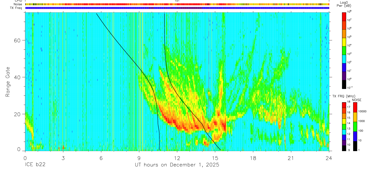Click the black bottom segment of Lag0 Pwr colorbar
The width and height of the screenshot is (370, 171).
click(344, 84)
